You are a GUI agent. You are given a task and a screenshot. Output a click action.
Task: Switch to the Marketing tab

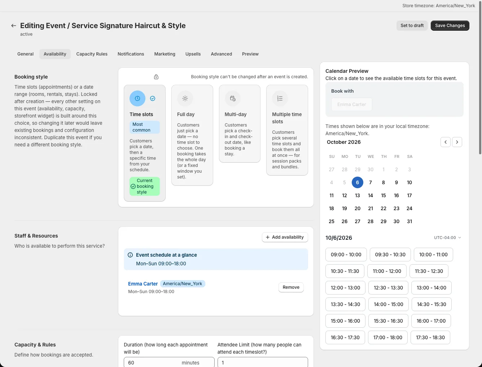(165, 54)
